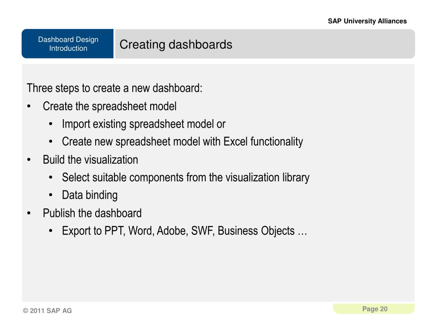
Task: Click Import existing spreadsheet model or
Action: click(143, 124)
